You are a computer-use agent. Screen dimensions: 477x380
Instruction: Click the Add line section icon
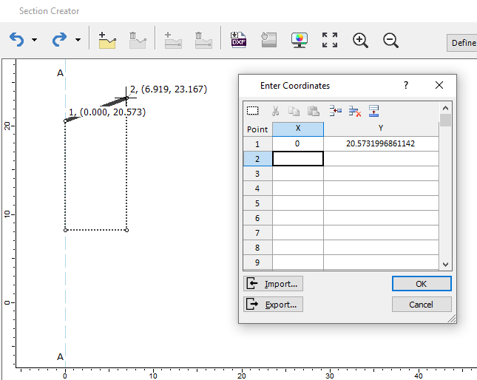[173, 40]
